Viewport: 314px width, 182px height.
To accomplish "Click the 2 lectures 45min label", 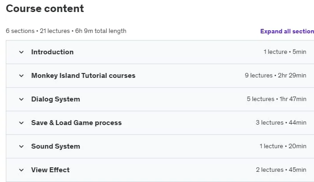I will [281, 170].
